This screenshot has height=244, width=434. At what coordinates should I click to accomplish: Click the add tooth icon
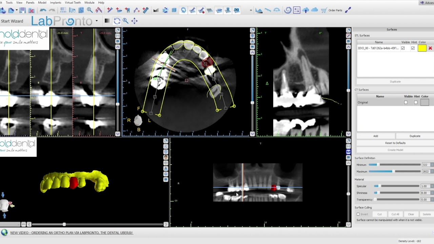(x=127, y=10)
